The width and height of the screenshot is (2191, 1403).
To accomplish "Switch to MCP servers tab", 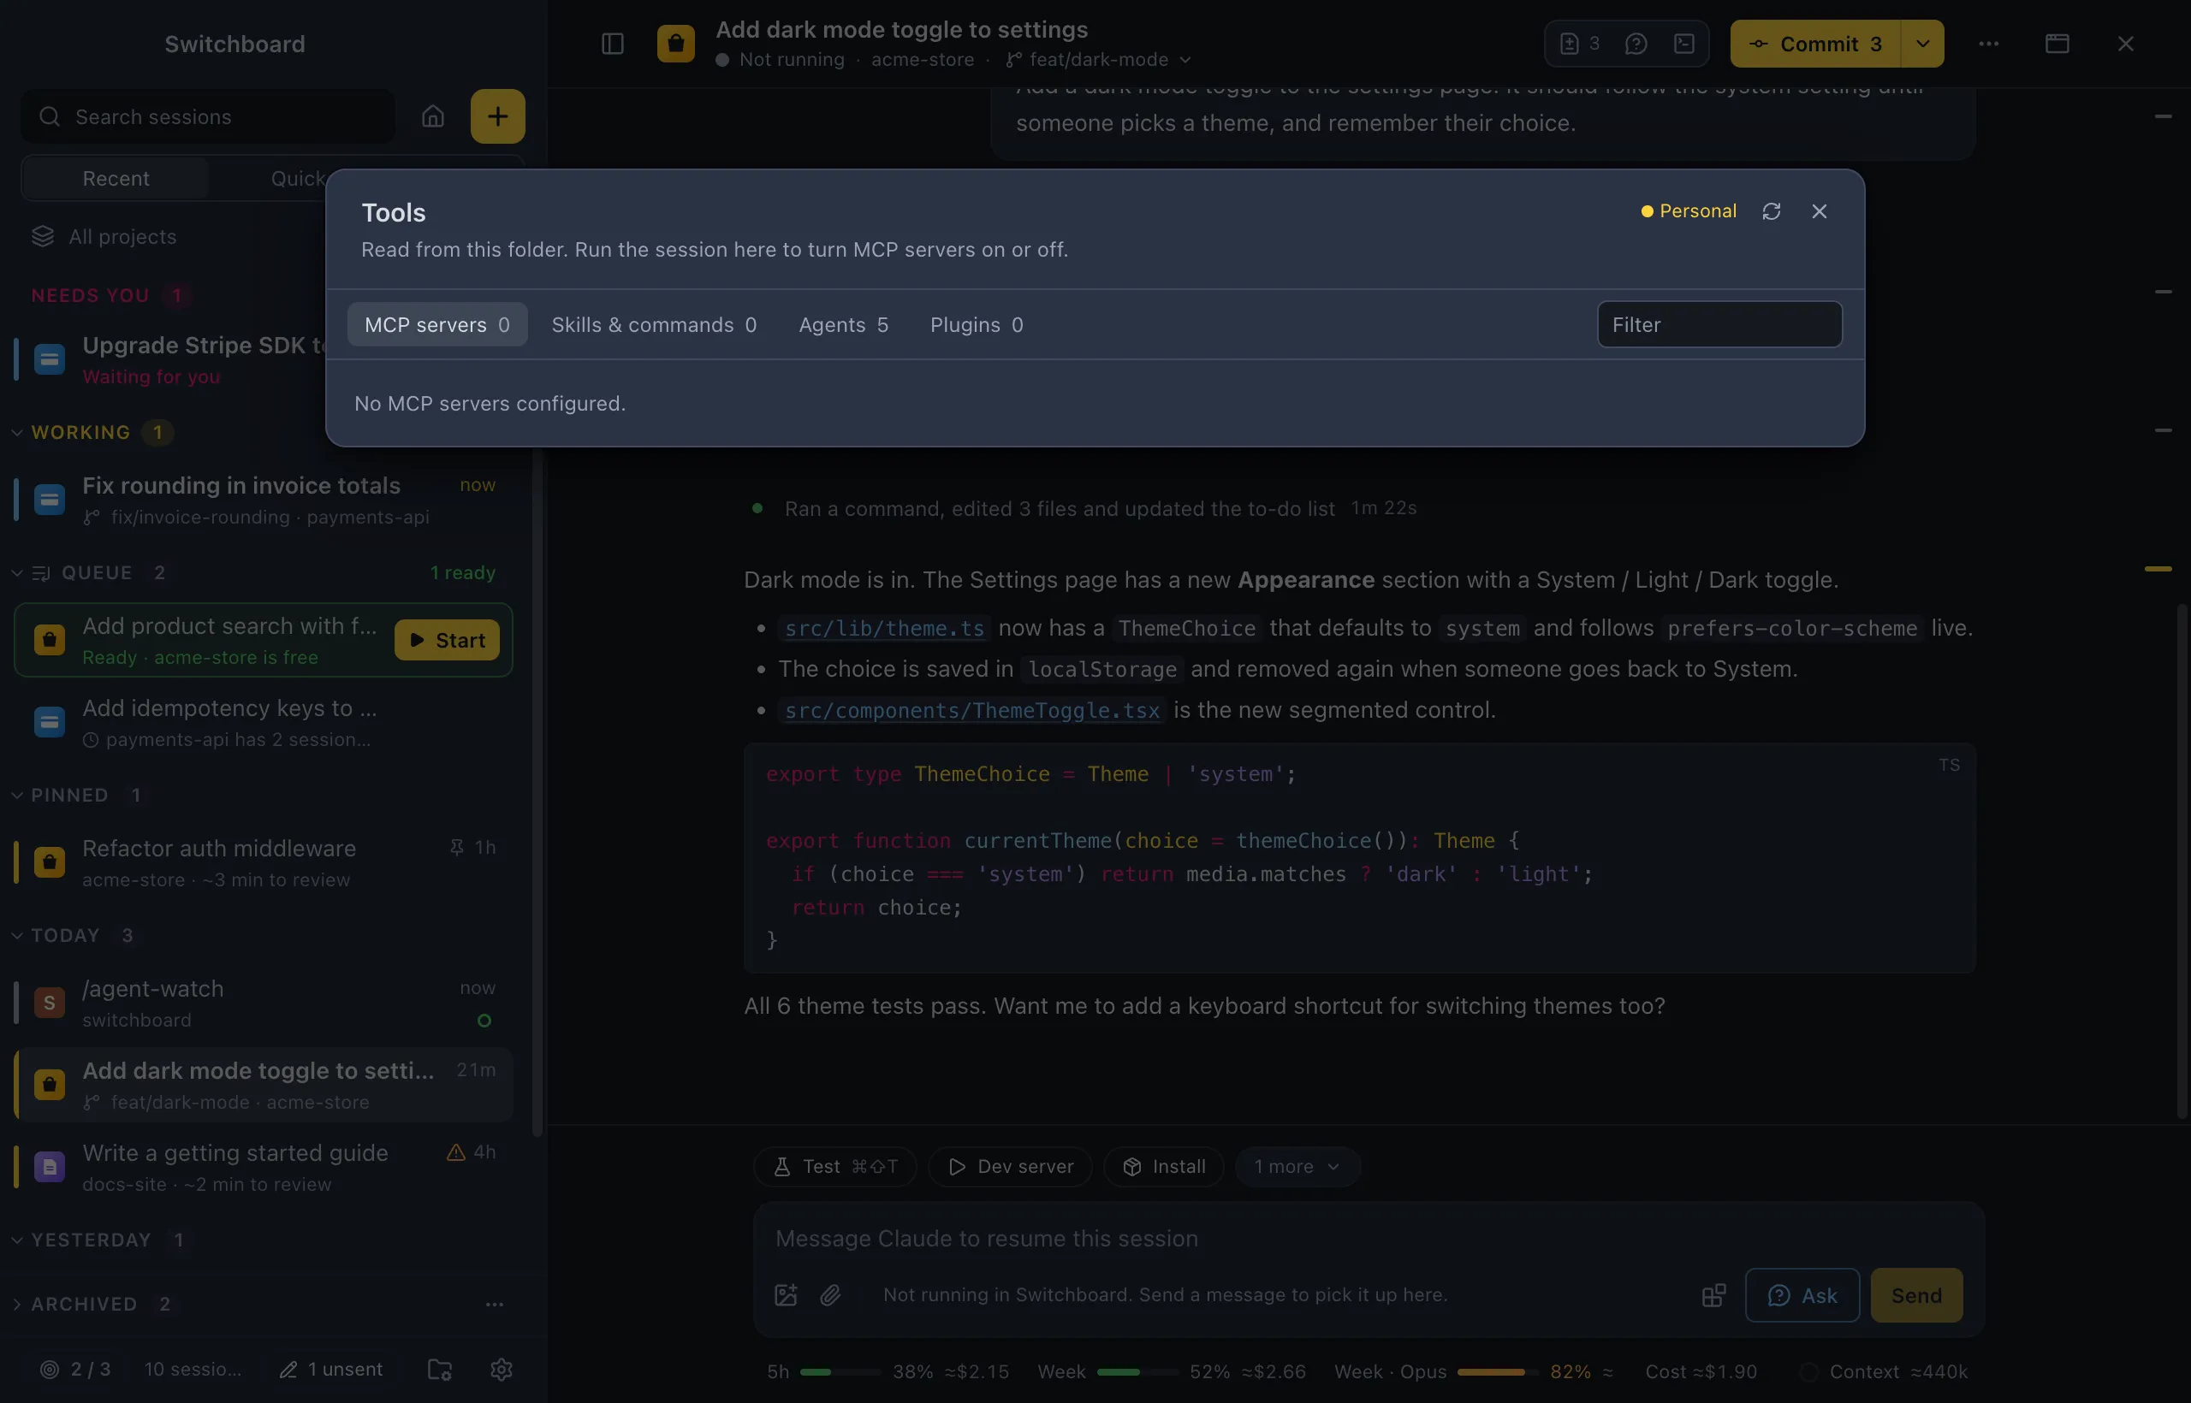I will [x=436, y=324].
